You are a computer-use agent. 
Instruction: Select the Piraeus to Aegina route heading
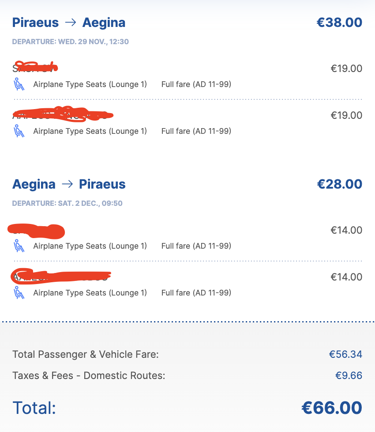69,23
